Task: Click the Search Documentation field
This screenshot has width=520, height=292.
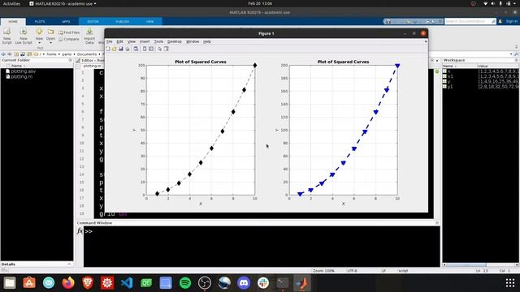Action: (x=470, y=21)
